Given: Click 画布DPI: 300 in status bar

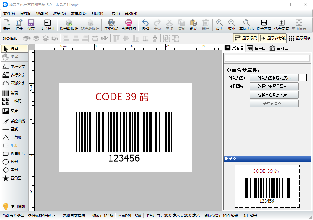Looking at the screenshot, I should tap(129, 215).
